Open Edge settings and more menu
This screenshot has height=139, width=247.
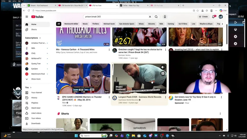[x=216, y=10]
